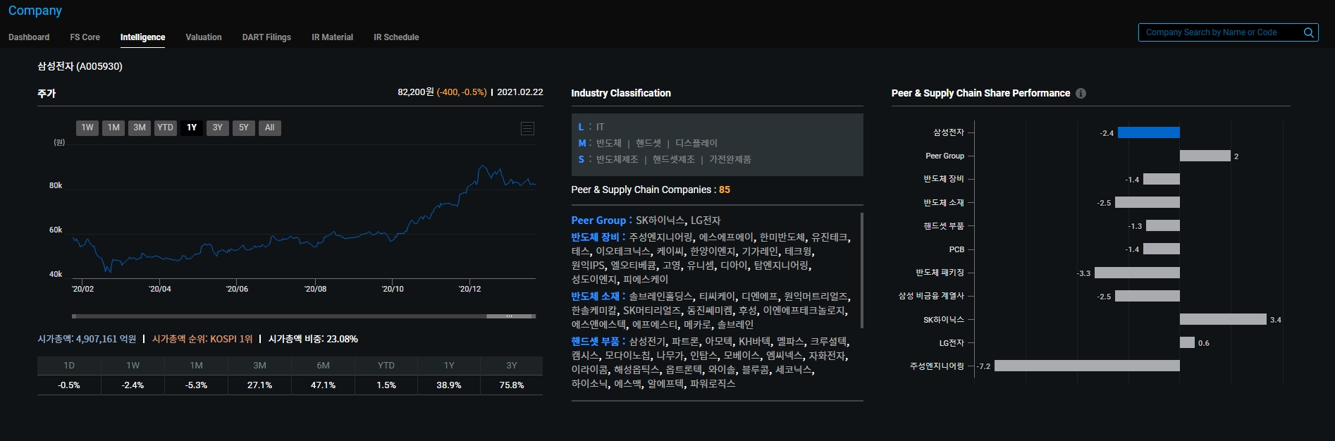Screen dimensions: 1335x441
Task: Click SK하이닉스 in the Peer Group list
Action: 660,220
